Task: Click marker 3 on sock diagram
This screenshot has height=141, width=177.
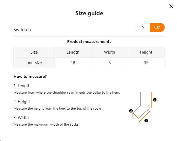Action: pyautogui.click(x=131, y=111)
